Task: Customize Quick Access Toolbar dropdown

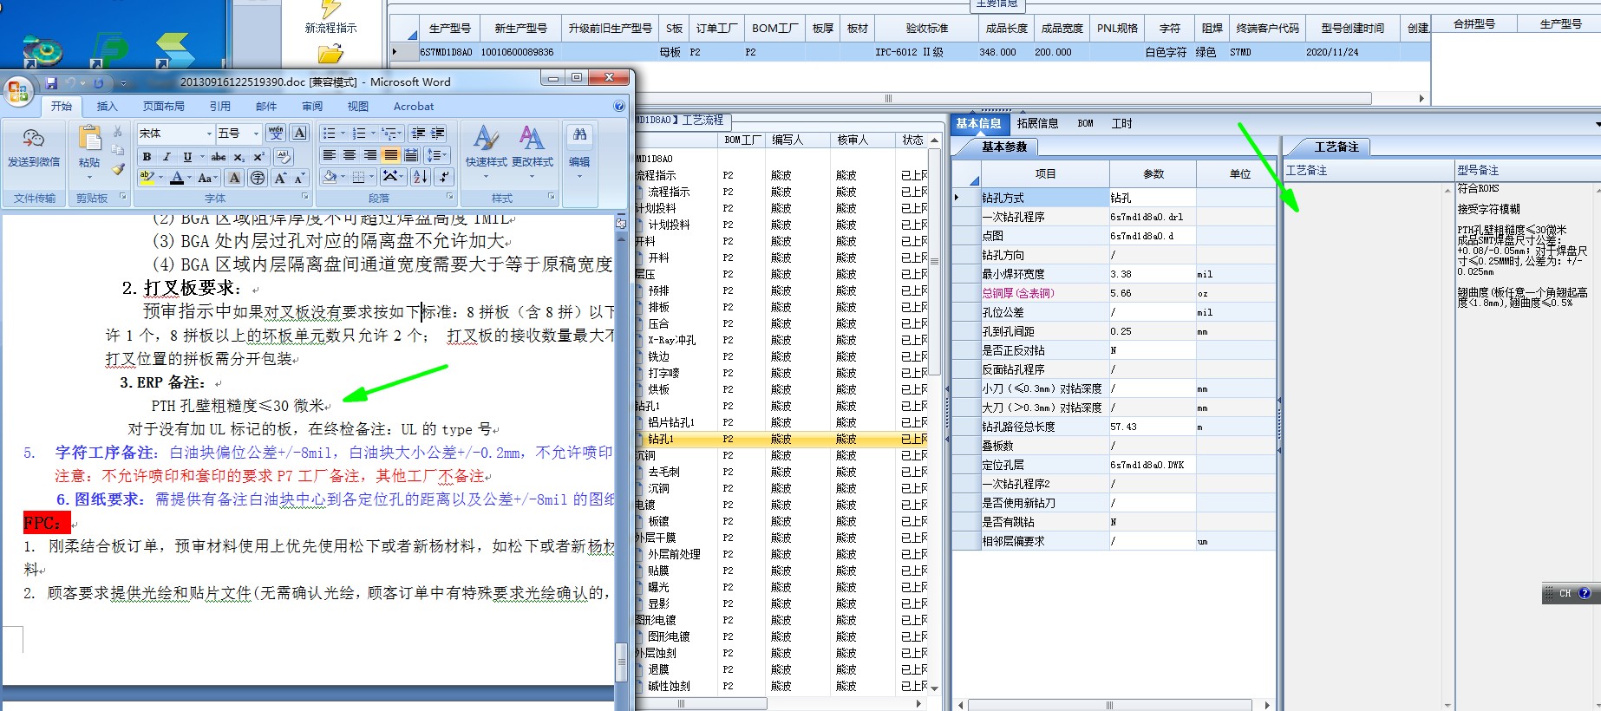Action: (123, 84)
